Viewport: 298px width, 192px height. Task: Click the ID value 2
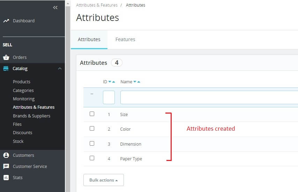click(109, 129)
